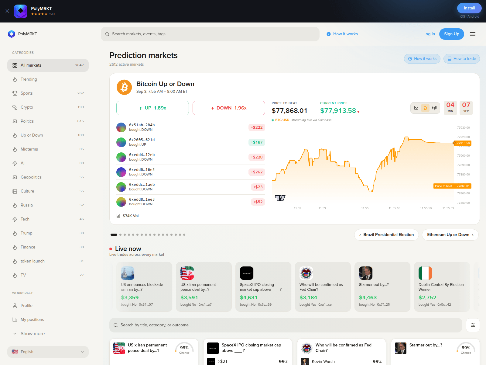Viewport: 486px width, 365px height.
Task: Open live card Who will be confirmed as Fed Chair
Action: [x=323, y=287]
